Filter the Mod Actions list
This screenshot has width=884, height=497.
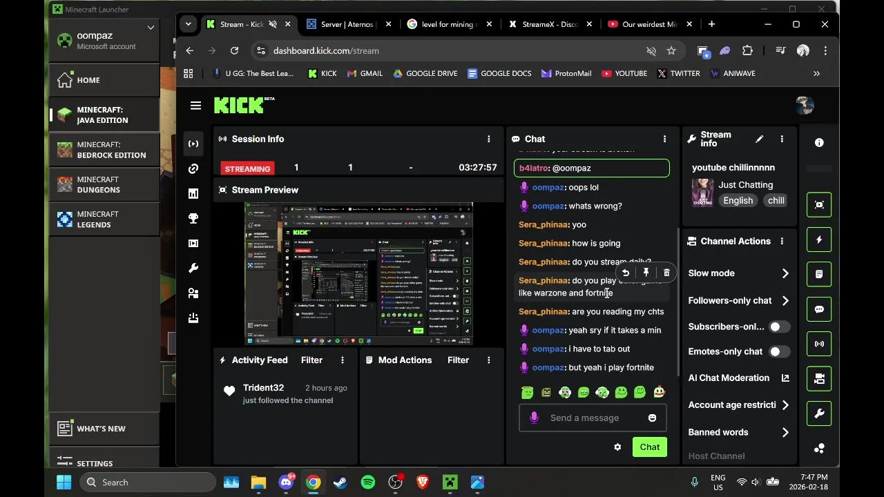tap(458, 360)
